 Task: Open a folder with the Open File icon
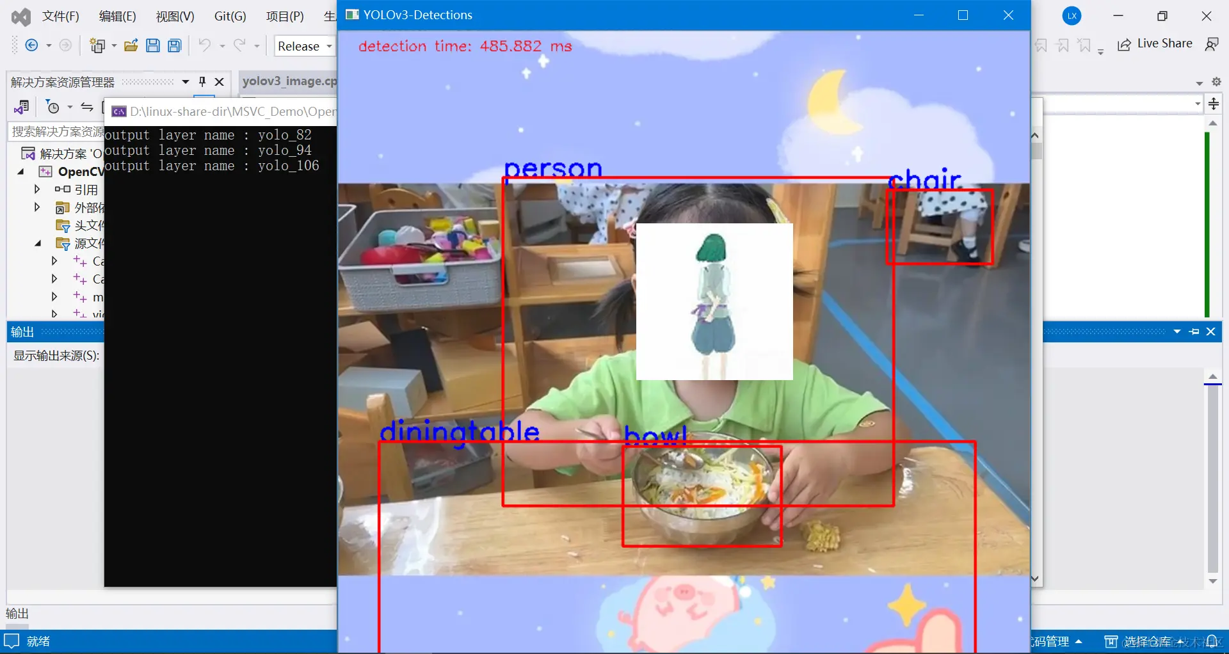pos(131,45)
